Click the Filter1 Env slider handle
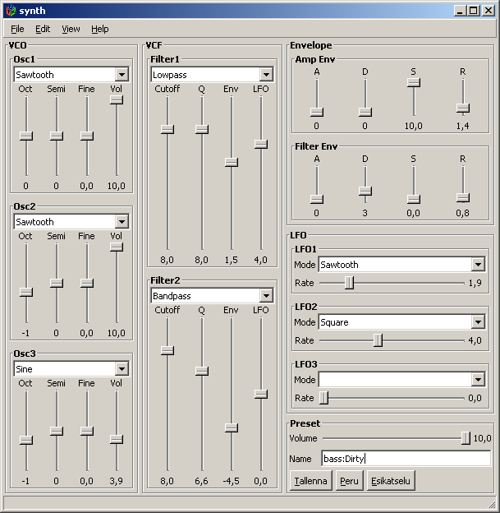 [232, 162]
